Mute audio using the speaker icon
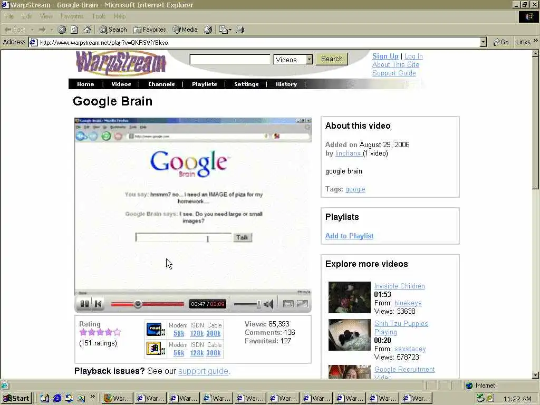540x405 pixels. click(x=268, y=304)
